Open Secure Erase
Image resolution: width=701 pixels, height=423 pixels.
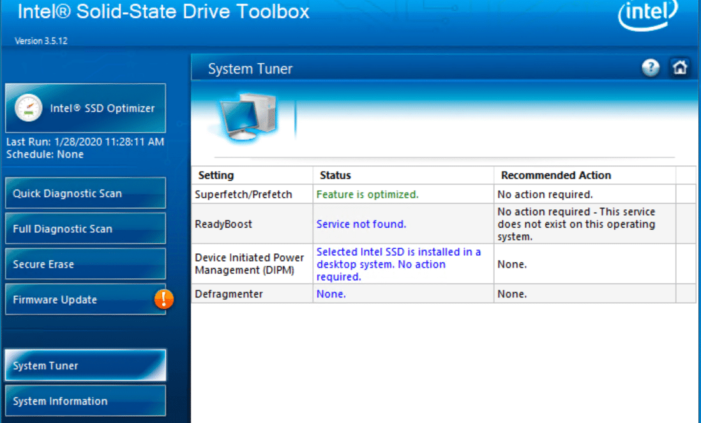pos(86,263)
